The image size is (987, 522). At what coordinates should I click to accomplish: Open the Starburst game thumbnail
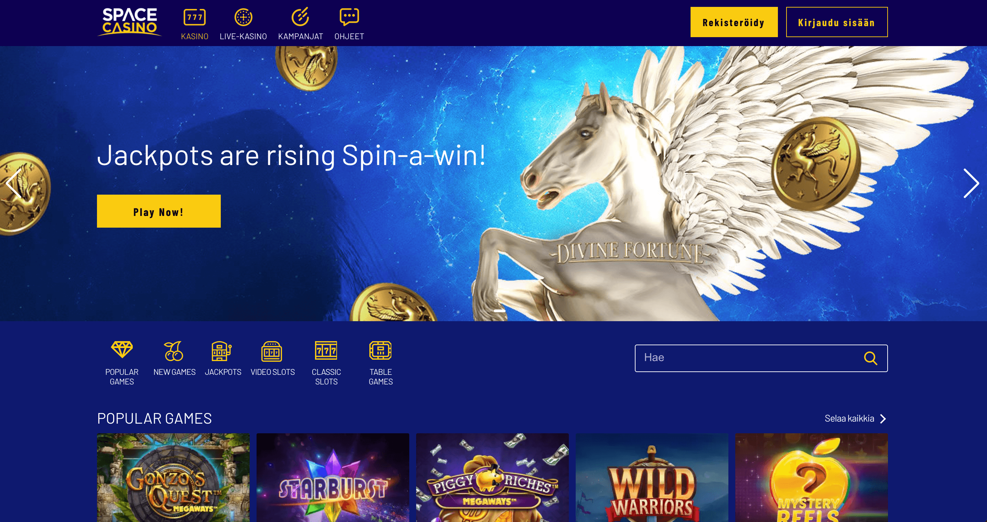pyautogui.click(x=333, y=478)
